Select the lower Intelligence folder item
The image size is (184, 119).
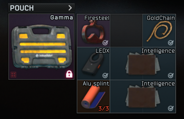coord(143,96)
